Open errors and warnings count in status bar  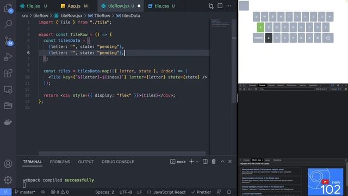point(60,192)
